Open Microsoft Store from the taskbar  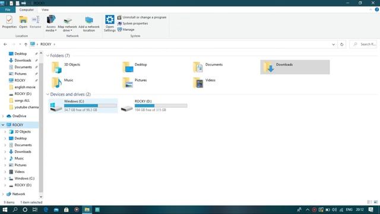[66, 210]
